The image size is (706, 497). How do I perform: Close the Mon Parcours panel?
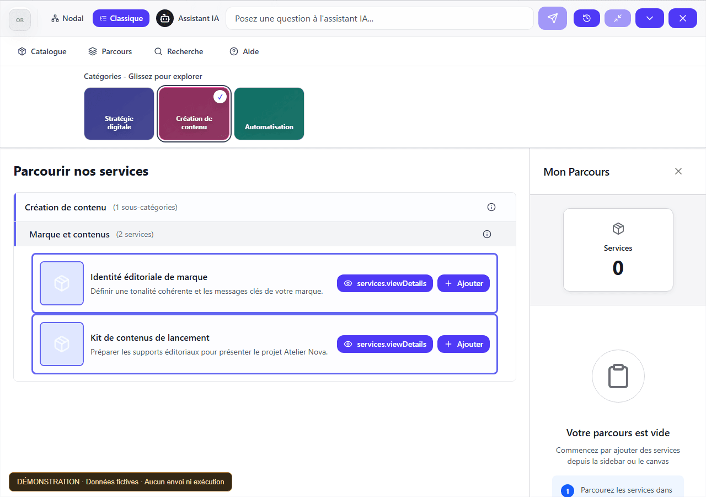[678, 171]
